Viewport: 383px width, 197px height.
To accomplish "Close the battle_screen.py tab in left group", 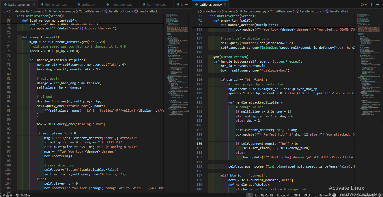I will pos(34,5).
